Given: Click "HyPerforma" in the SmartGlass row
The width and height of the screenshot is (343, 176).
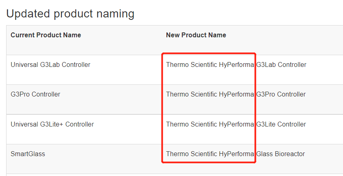Looking at the screenshot, I should (236, 154).
